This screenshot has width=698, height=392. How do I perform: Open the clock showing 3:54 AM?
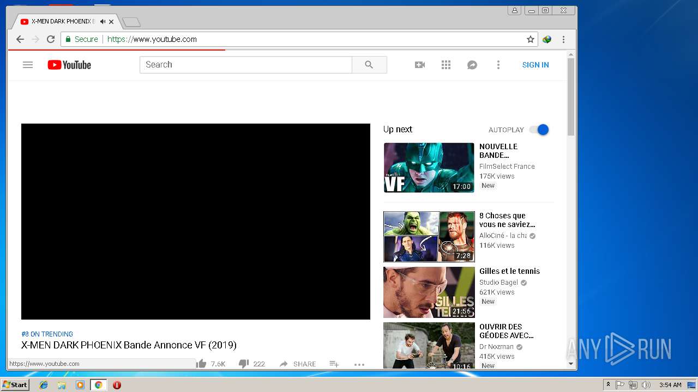pos(670,385)
